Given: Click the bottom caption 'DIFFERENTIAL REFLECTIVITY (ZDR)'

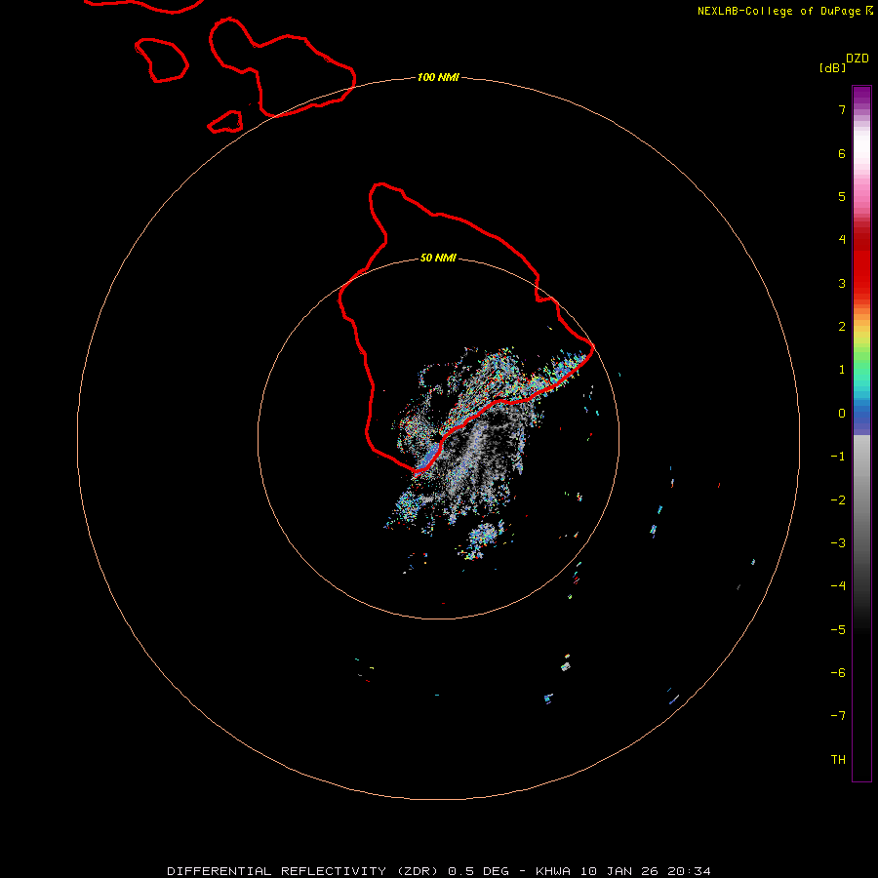Looking at the screenshot, I should tap(304, 871).
